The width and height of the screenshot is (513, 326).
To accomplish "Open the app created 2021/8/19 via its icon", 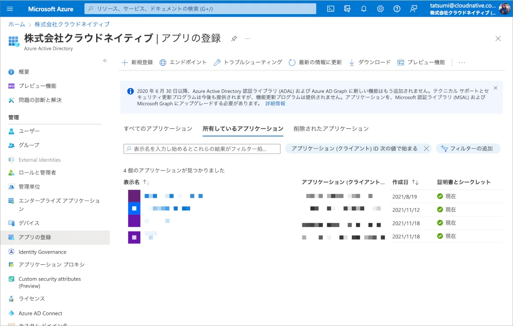I will tap(134, 196).
